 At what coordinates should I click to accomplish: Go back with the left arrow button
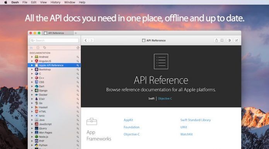(x=85, y=41)
